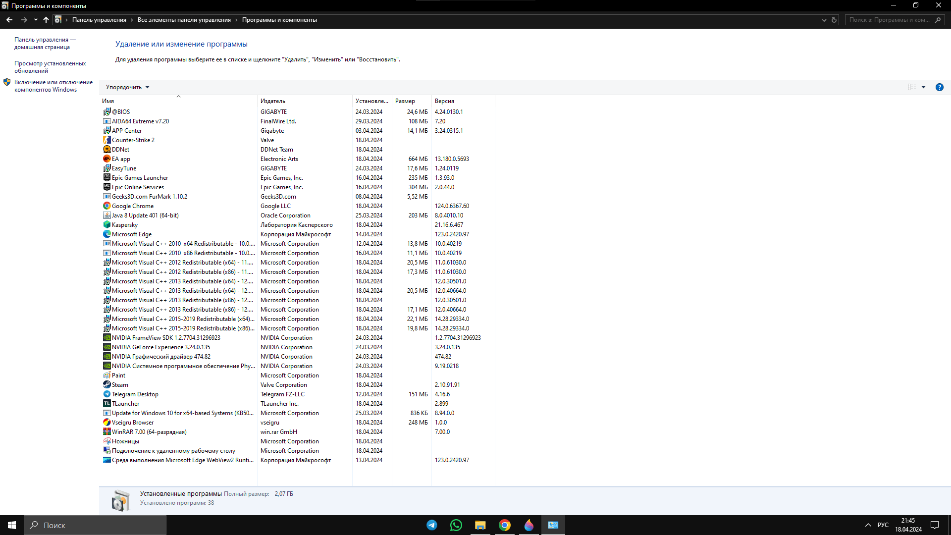Expand the address bar history dropdown
The width and height of the screenshot is (951, 535).
(x=824, y=20)
